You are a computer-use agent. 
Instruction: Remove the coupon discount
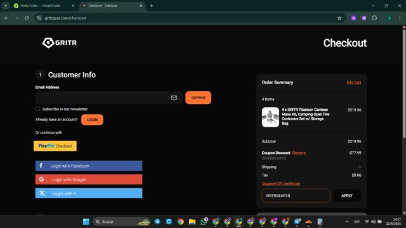pos(299,153)
